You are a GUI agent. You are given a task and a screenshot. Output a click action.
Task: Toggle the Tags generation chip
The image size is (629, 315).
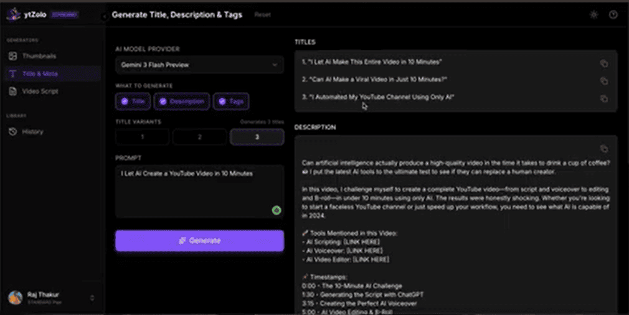click(231, 101)
